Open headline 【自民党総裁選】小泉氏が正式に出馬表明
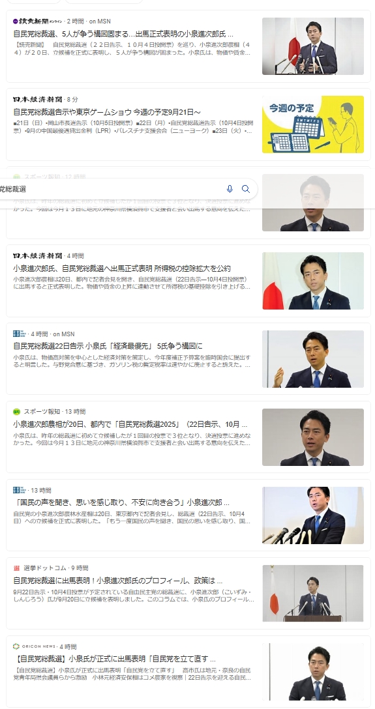The height and width of the screenshot is (709, 375). [x=114, y=659]
